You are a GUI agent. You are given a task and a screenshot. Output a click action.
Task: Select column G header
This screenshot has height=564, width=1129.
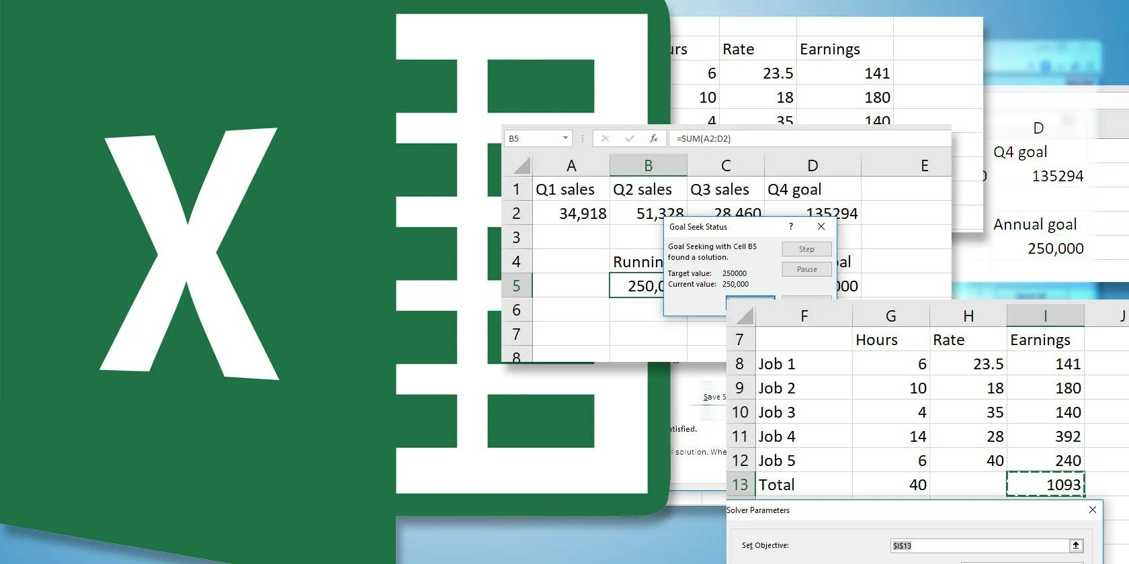(x=891, y=316)
